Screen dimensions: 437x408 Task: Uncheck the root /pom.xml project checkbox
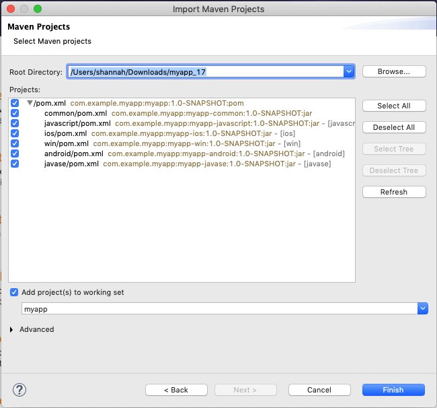coord(15,103)
